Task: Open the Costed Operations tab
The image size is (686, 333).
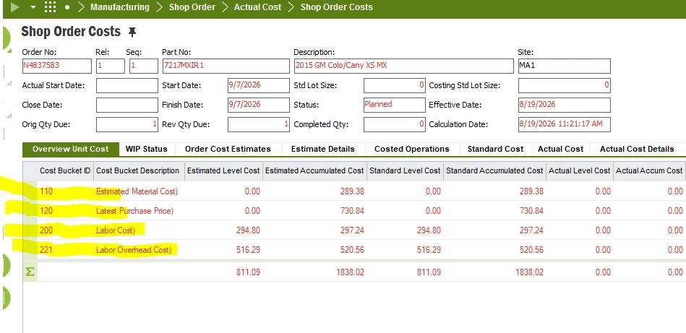Action: (x=412, y=149)
